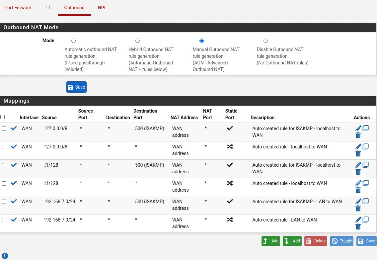This screenshot has width=377, height=260.
Task: Copy the ISAKMP 127.0.0.0/8 rule
Action: [366, 128]
